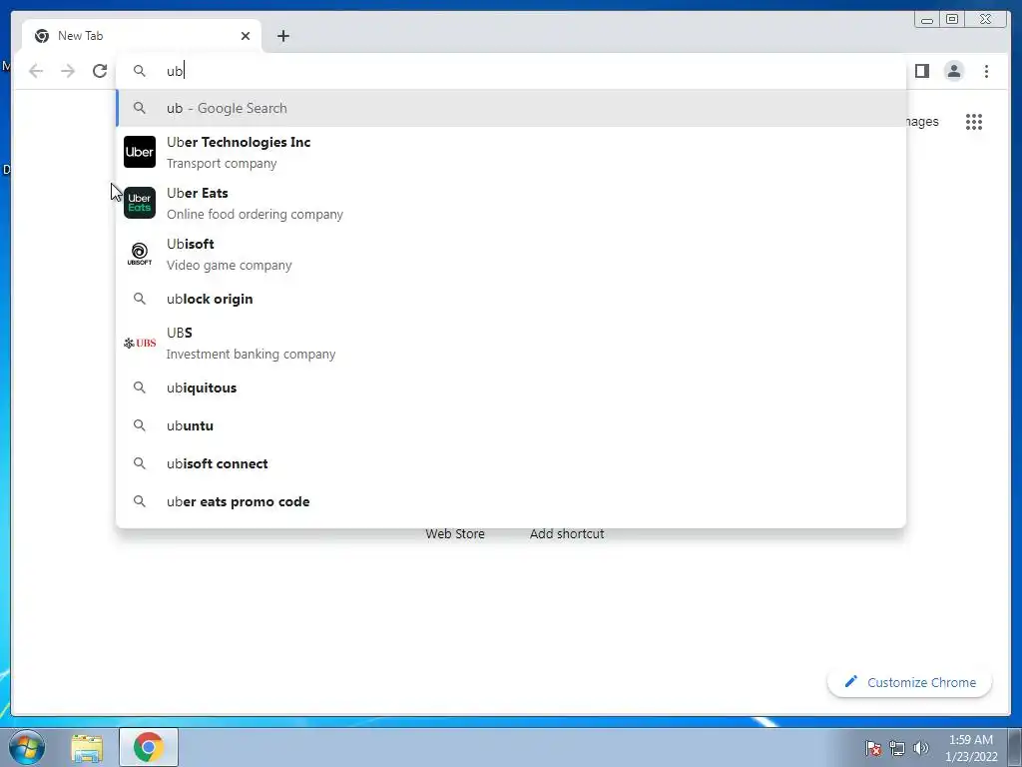Viewport: 1022px width, 767px height.
Task: Open the Windows Start menu
Action: pos(27,747)
